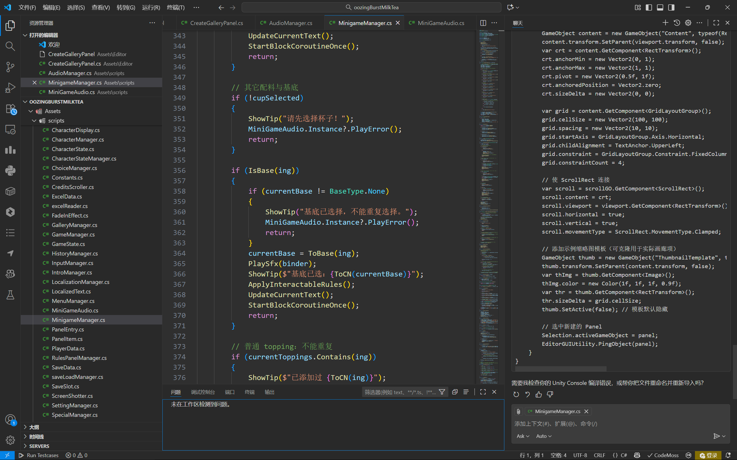Click thumbs up on chat response

539,395
